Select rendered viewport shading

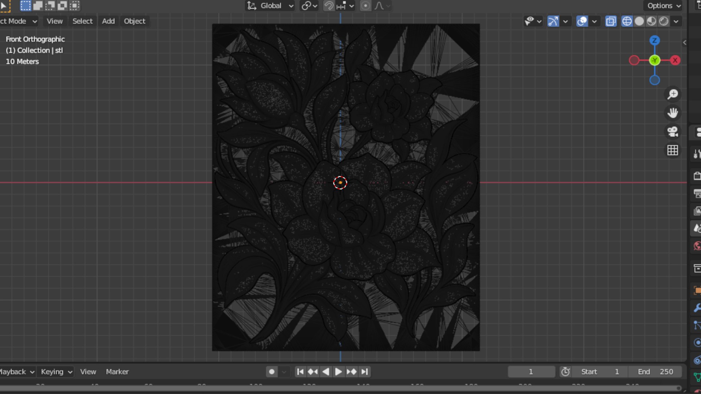click(664, 21)
